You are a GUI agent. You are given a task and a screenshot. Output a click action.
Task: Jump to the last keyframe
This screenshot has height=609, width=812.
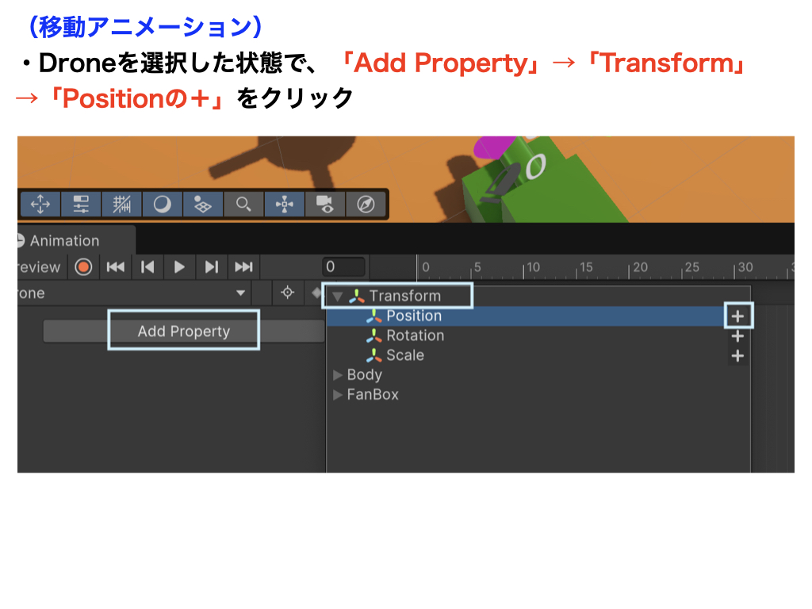[244, 267]
